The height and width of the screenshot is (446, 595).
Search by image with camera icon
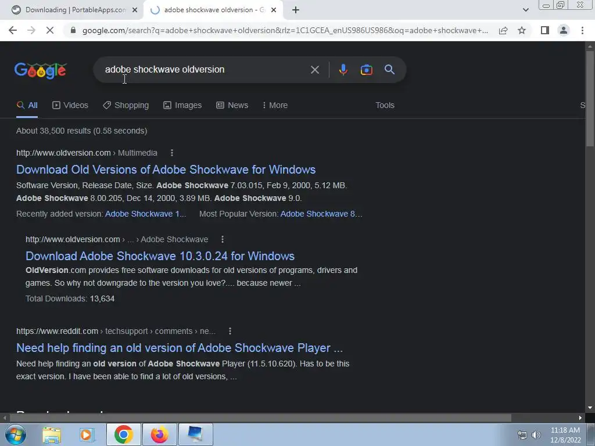click(x=366, y=70)
